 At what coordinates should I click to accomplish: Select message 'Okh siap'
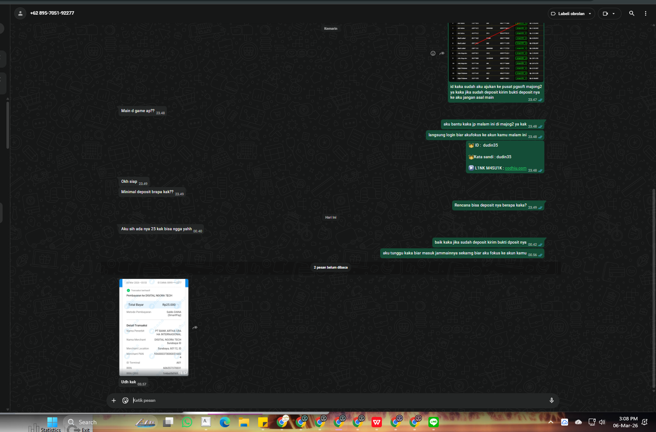134,182
